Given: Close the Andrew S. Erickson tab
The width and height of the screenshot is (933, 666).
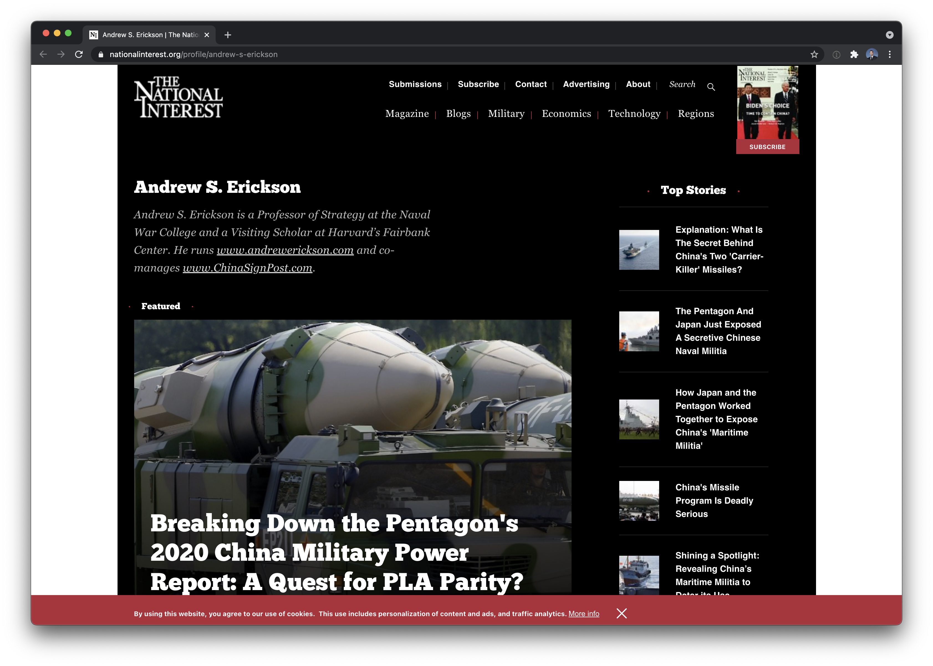Looking at the screenshot, I should pyautogui.click(x=207, y=35).
